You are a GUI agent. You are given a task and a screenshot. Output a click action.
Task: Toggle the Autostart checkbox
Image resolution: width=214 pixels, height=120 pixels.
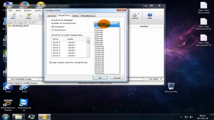pos(53,27)
